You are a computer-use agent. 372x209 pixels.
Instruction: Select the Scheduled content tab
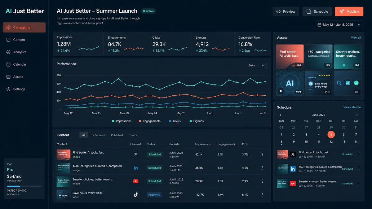[x=98, y=135]
